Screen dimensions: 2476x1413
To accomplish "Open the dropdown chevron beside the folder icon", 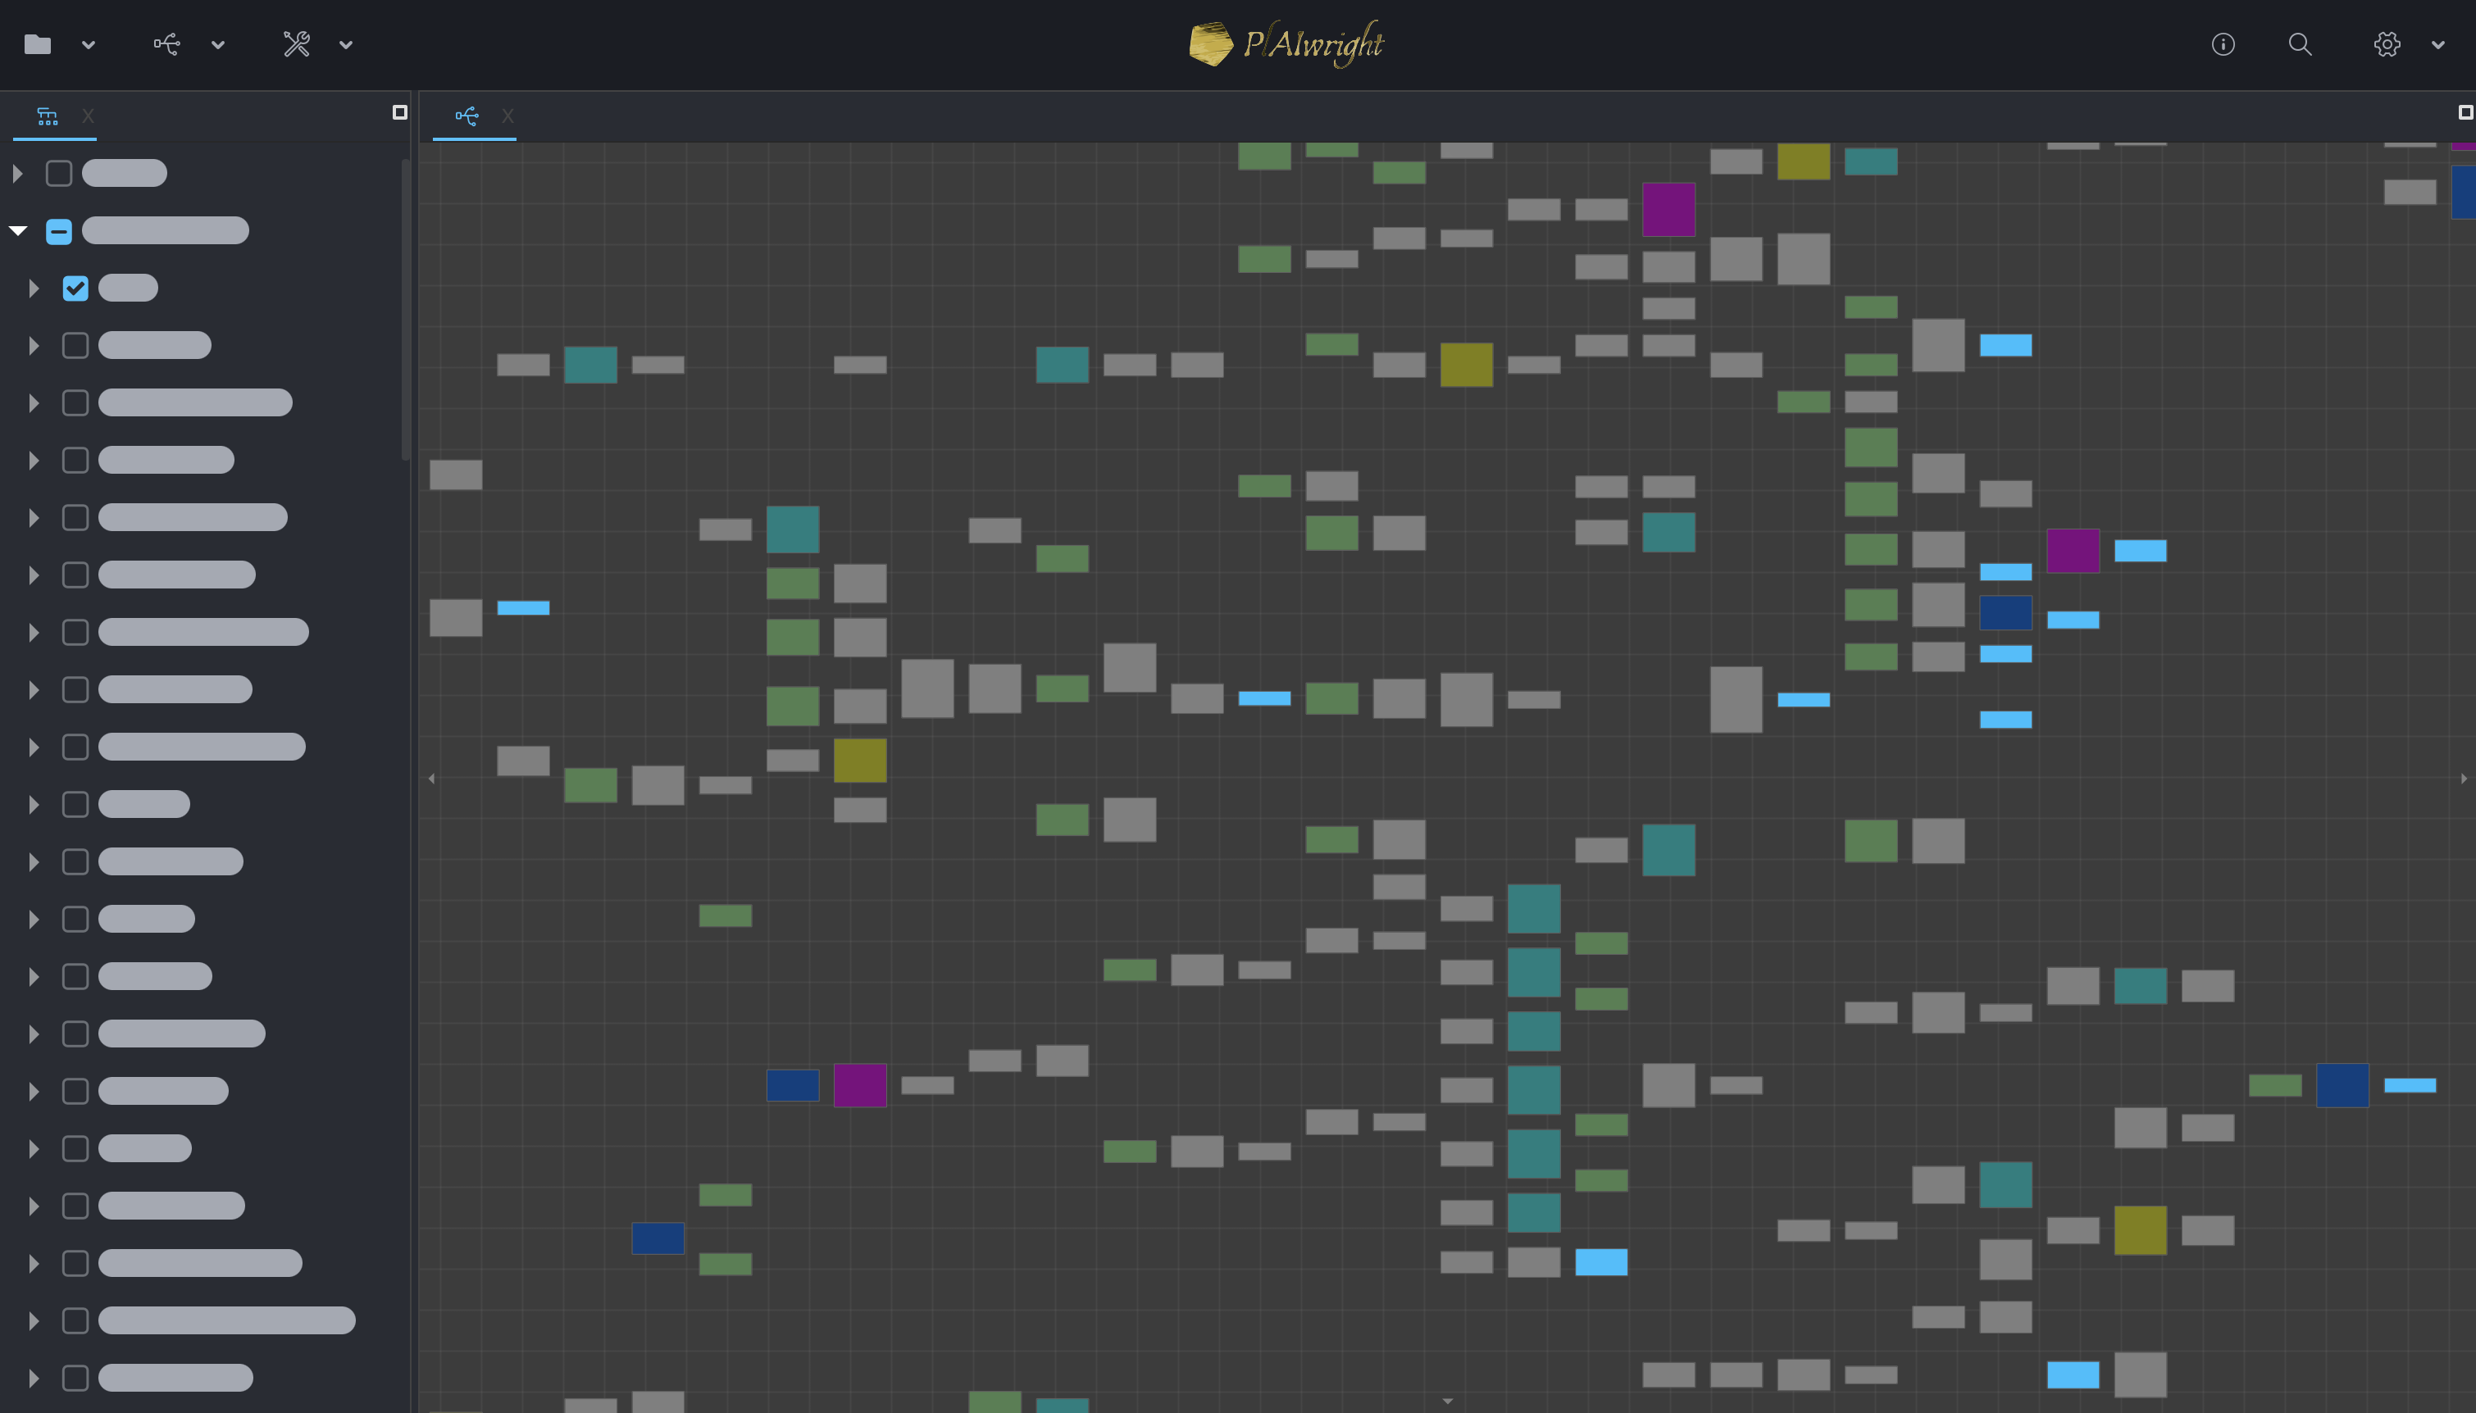I will coord(89,44).
